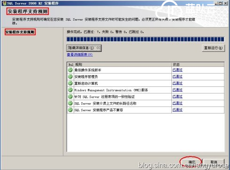
Task: Click the 规则 column header
Action: tap(123, 64)
